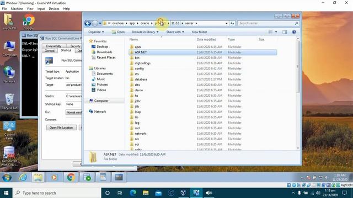Viewport: 353px width, 198px height.
Task: Open the Recycle Bin desktop icon
Action: pyautogui.click(x=9, y=101)
